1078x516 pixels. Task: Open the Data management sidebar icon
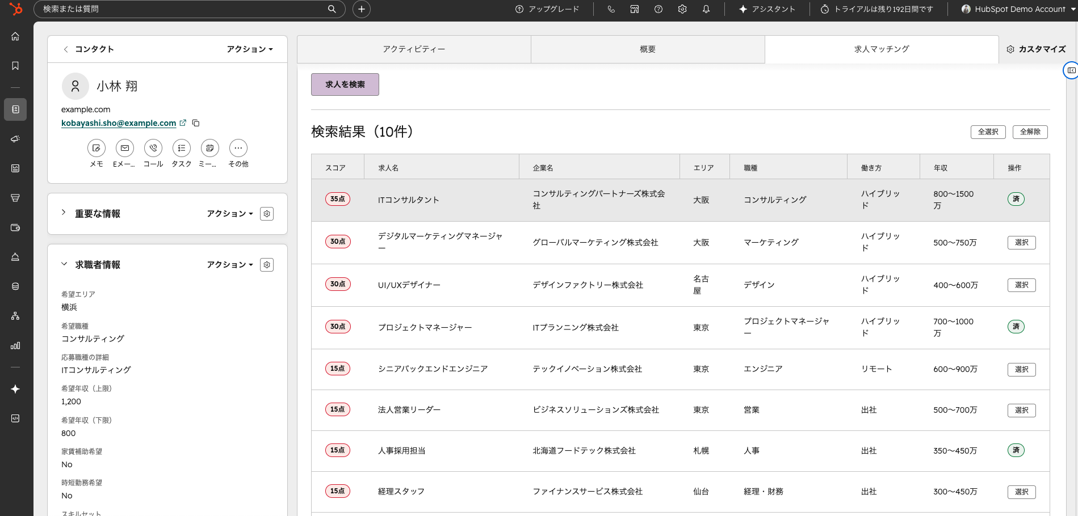pos(15,286)
